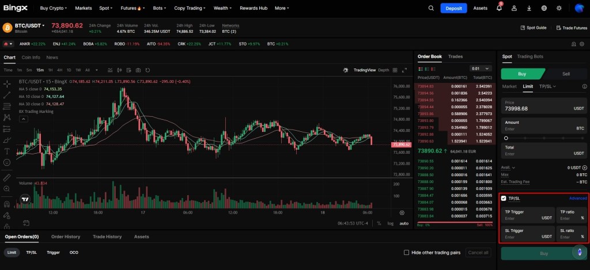Open the Spot Guide link
Screen dimensions: 590x270
[x=533, y=28]
